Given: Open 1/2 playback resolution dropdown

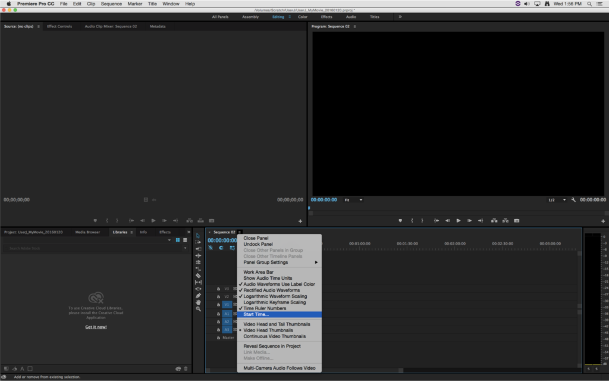Looking at the screenshot, I should 557,200.
